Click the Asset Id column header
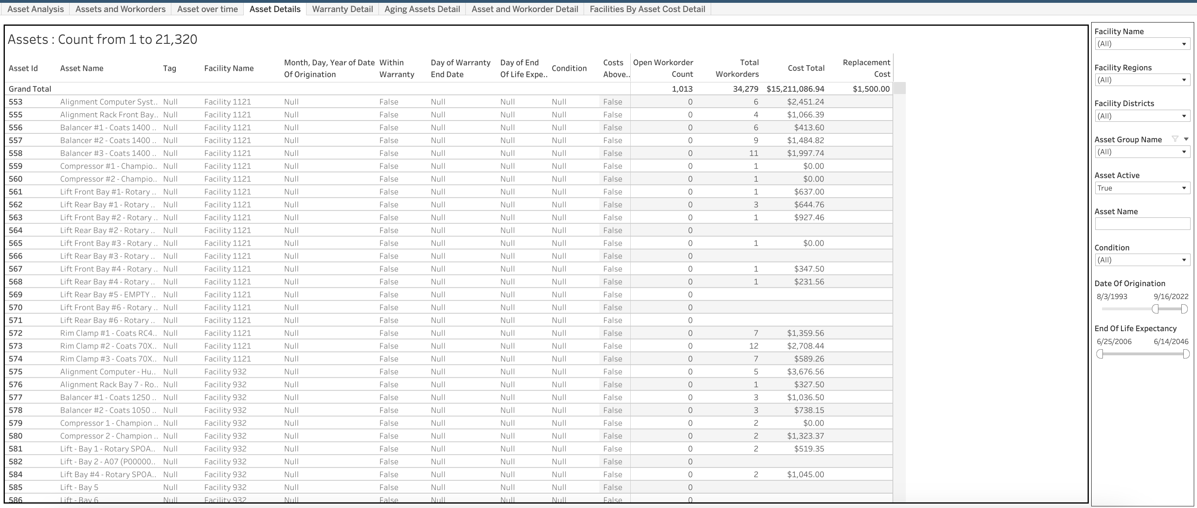Image resolution: width=1197 pixels, height=508 pixels. coord(23,68)
